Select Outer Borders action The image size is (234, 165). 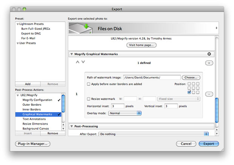(x=32, y=105)
